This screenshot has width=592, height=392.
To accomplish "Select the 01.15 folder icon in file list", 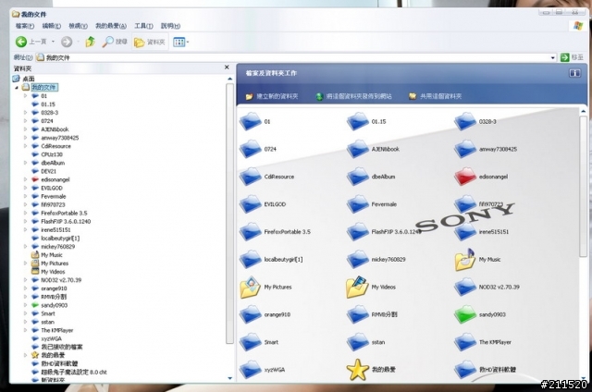I will point(357,121).
